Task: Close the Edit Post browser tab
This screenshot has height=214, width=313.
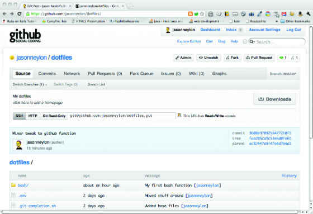Action: pyautogui.click(x=70, y=6)
